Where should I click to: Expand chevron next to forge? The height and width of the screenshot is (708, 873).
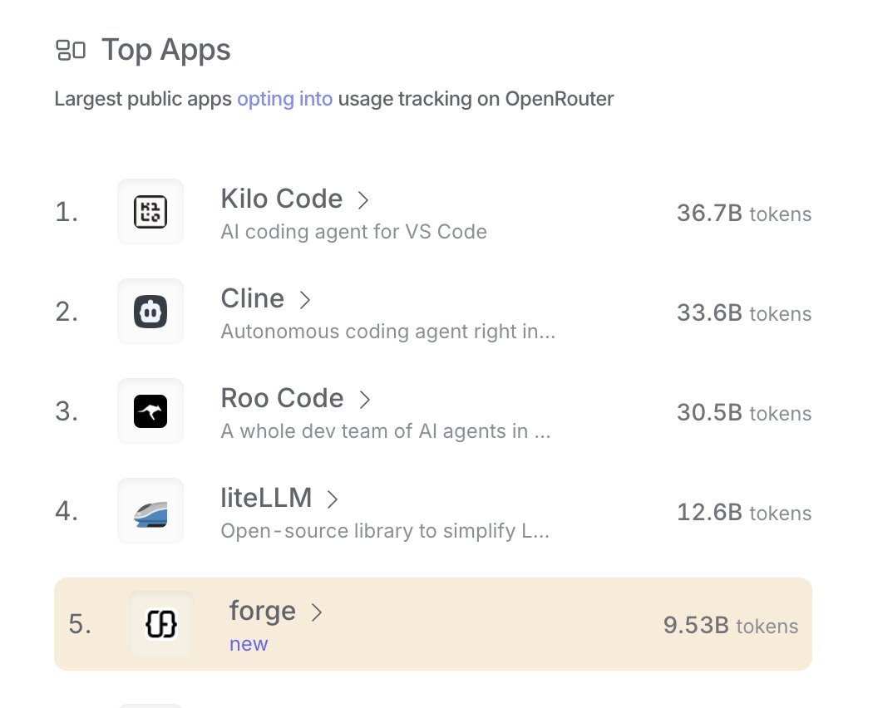317,612
